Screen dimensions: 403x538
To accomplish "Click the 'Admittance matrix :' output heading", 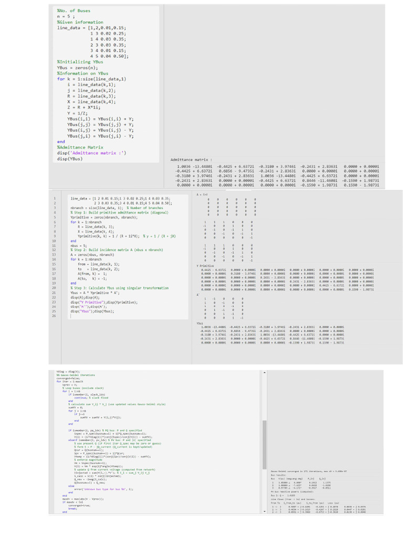I will pyautogui.click(x=191, y=160).
